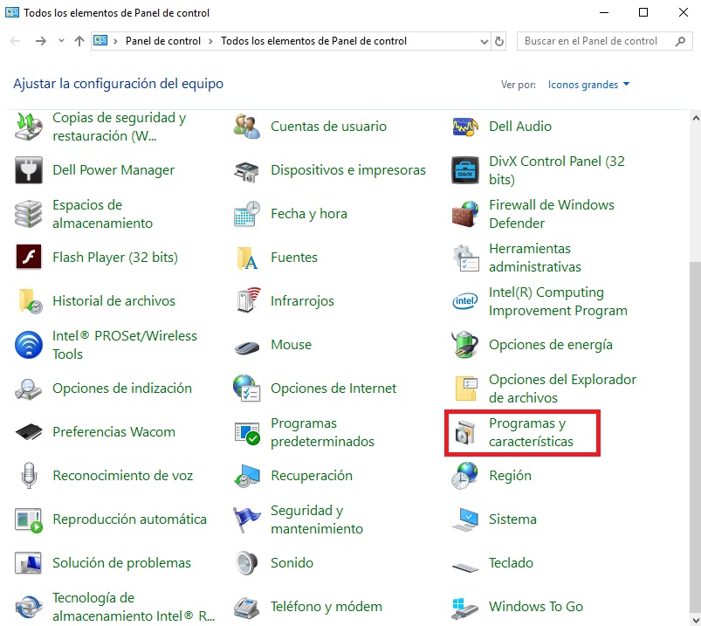Click the up navigation arrow
Screen dimensions: 701x626
(80, 40)
